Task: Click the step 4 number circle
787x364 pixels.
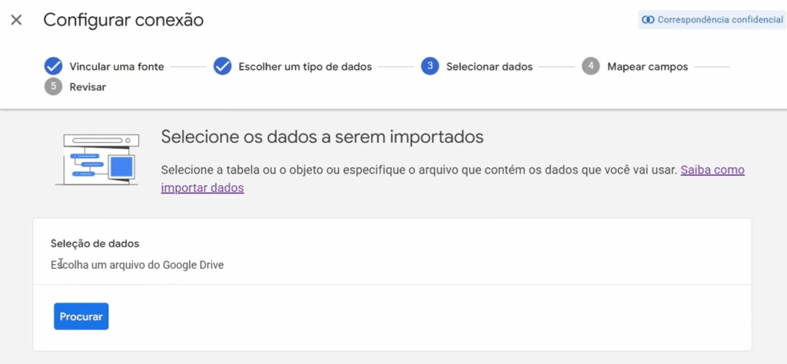Action: [590, 66]
